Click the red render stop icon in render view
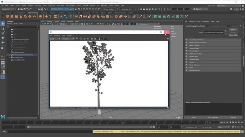 [163, 38]
